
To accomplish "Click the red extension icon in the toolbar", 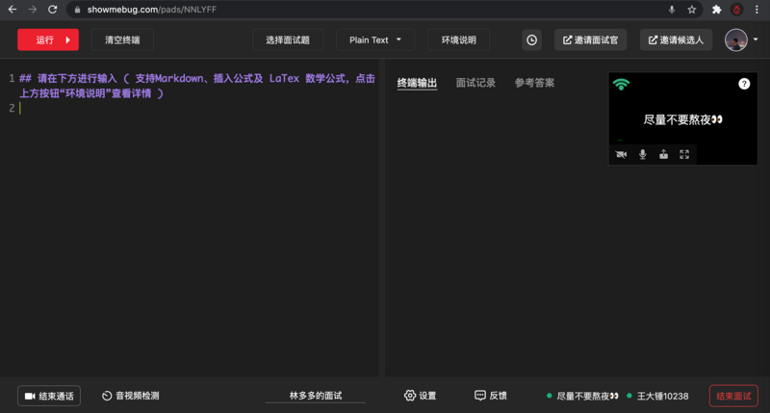I will [736, 10].
